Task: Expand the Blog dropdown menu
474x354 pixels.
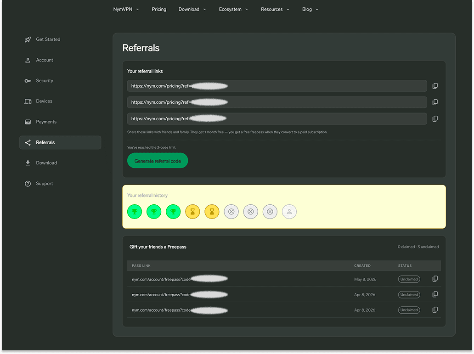Action: [310, 9]
